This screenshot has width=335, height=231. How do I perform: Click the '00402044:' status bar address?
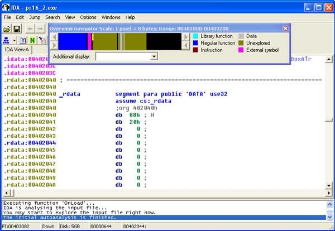(135, 227)
